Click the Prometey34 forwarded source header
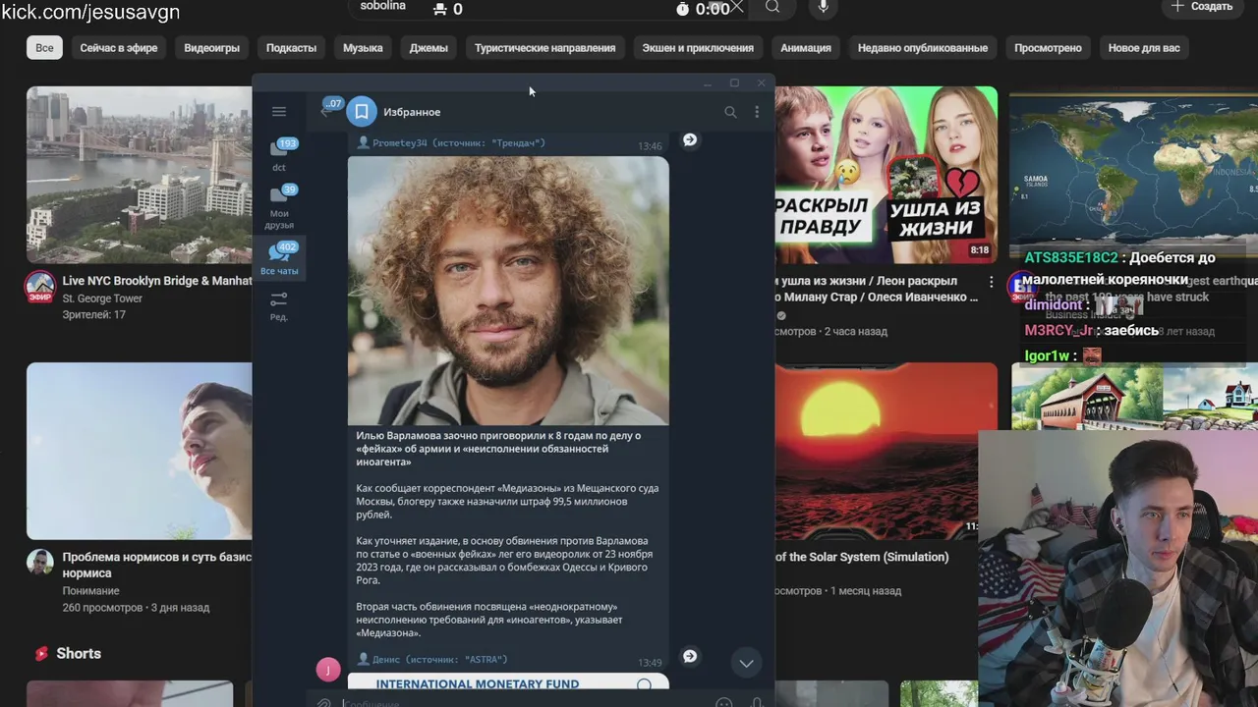The image size is (1258, 707). (450, 143)
